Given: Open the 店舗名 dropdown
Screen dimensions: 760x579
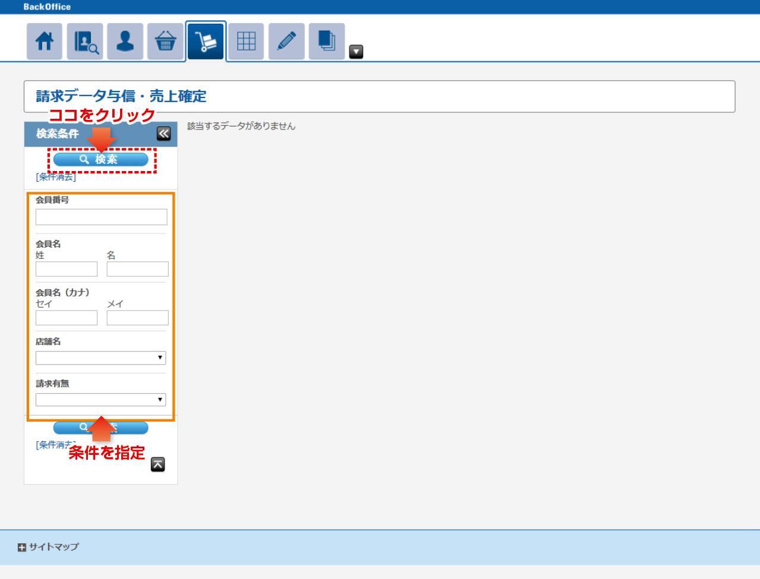Looking at the screenshot, I should click(x=101, y=357).
